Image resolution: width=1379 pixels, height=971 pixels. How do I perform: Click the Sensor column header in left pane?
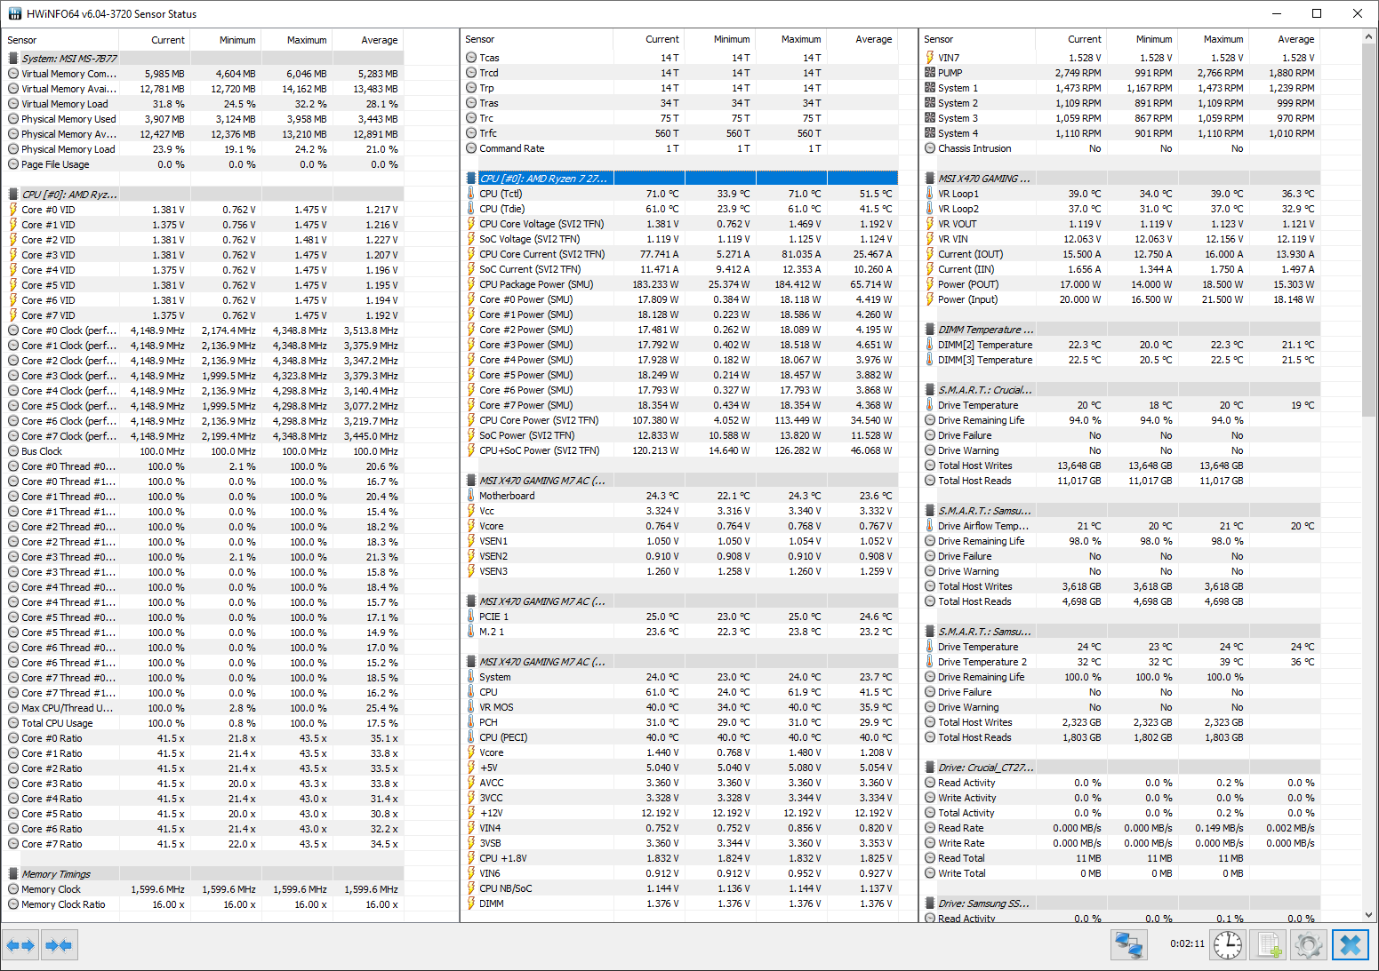point(61,40)
